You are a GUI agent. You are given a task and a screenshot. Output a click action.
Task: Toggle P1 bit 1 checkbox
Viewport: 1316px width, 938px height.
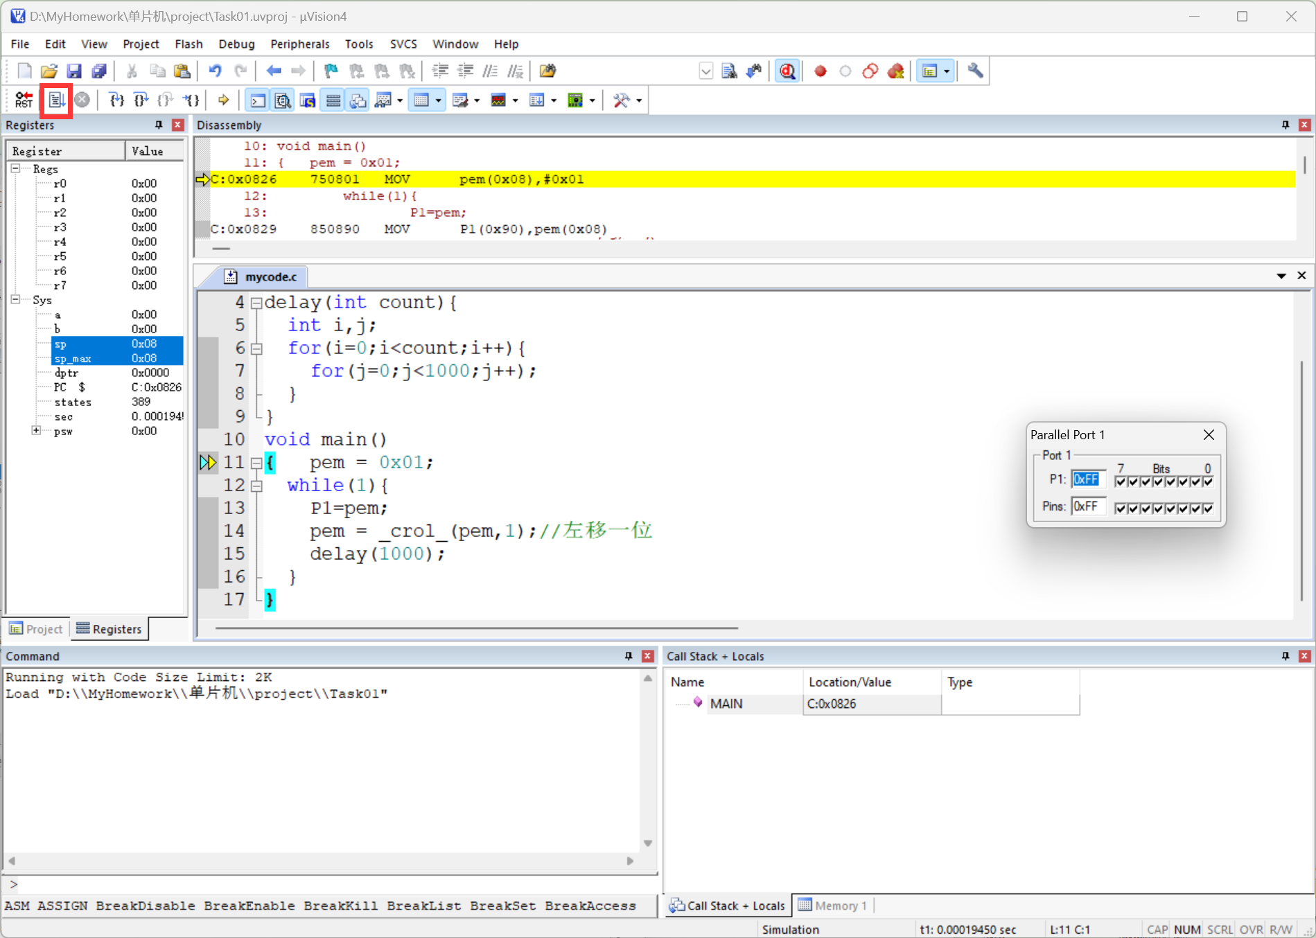pos(1195,481)
